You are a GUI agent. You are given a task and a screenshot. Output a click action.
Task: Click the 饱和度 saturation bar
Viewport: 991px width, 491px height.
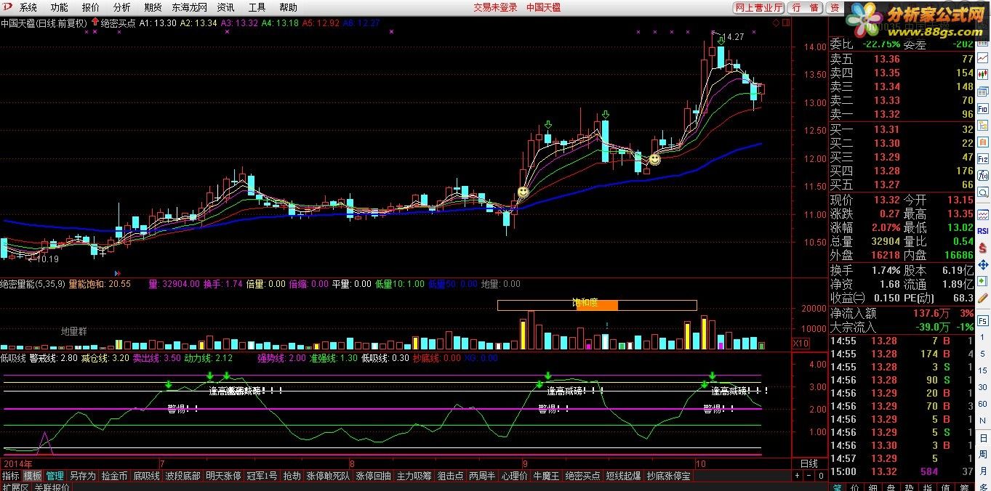coord(597,305)
